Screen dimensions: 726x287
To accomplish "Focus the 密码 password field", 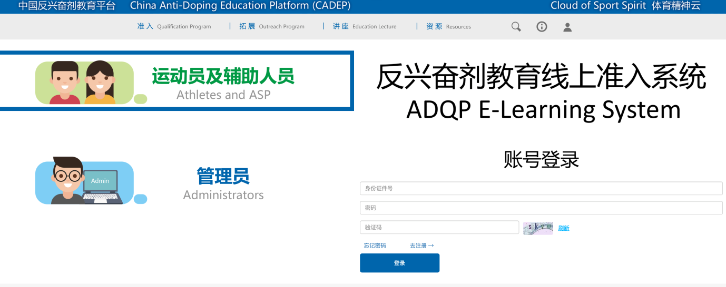I will click(x=541, y=208).
